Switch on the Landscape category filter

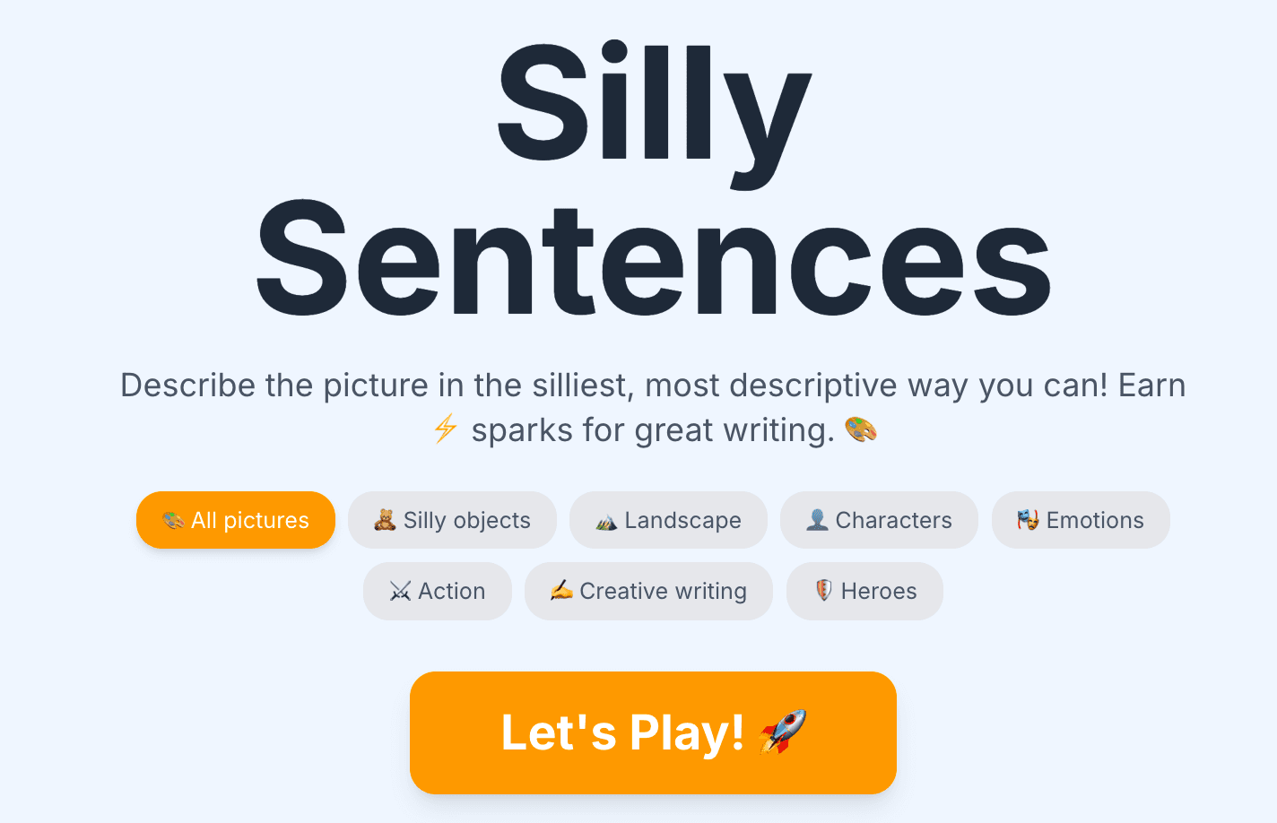click(668, 520)
